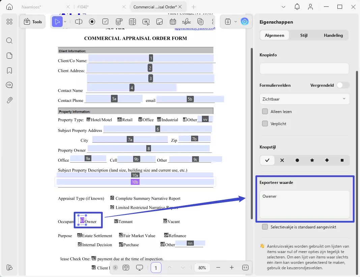The image size is (360, 277).
Task: Start the presentation slideshow icon
Action: pos(139,268)
